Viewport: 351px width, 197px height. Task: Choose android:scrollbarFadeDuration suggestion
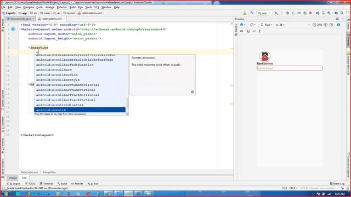[80, 65]
